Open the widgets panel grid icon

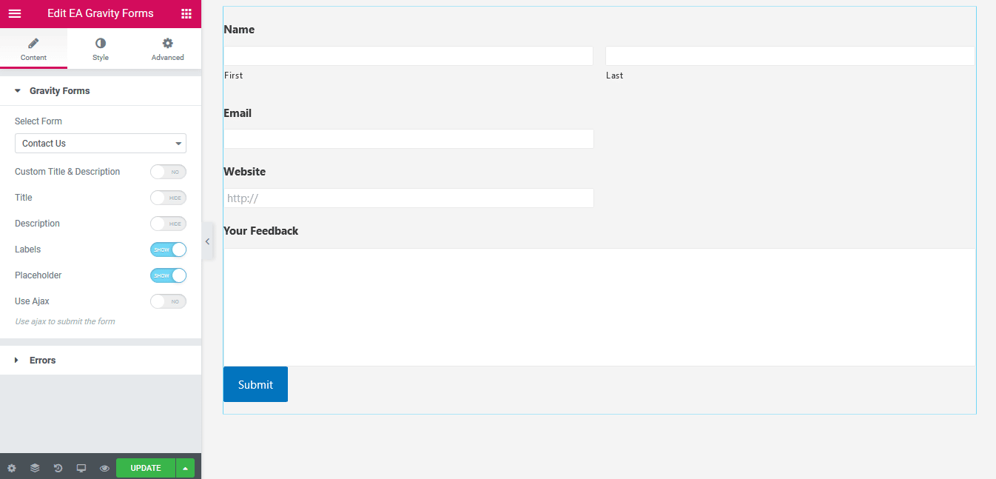[186, 13]
